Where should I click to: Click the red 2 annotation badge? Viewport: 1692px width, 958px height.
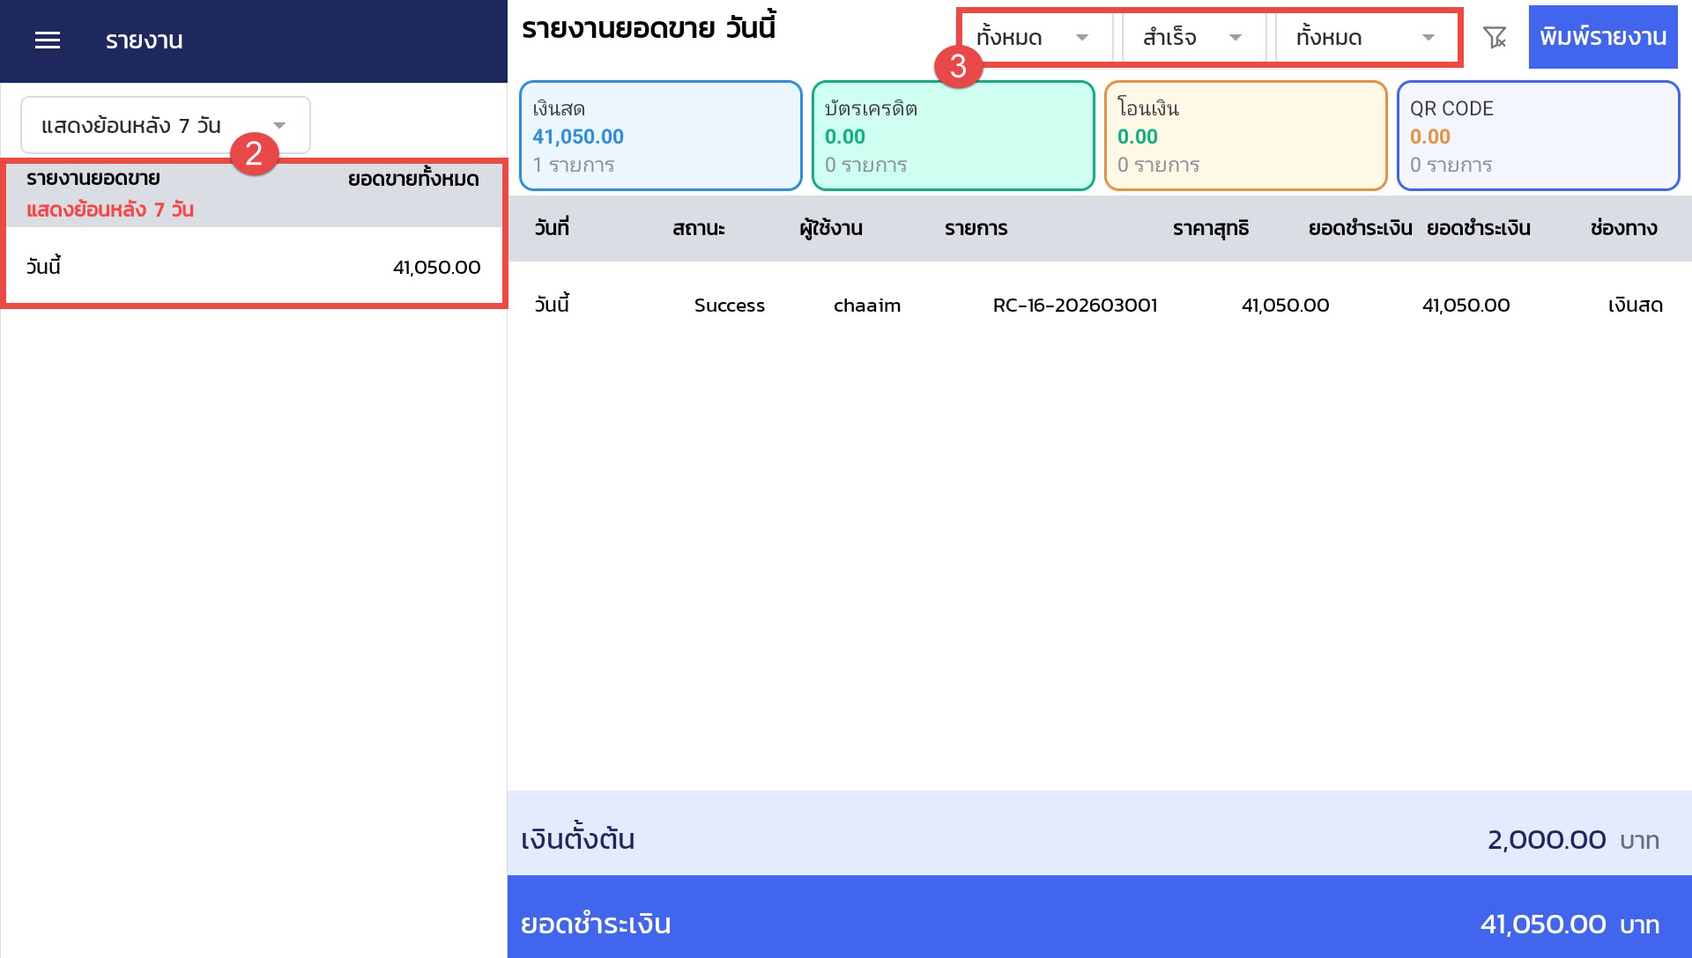(254, 153)
